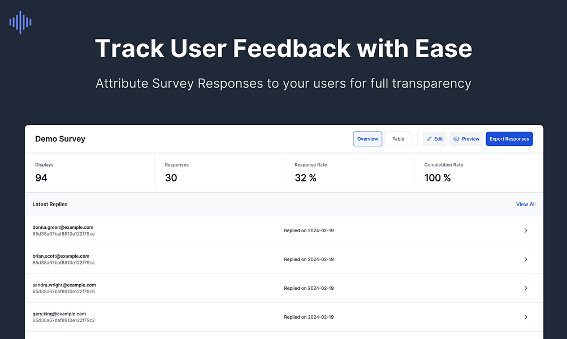Click the Completion Rate value 100 %
The image size is (567, 339).
pyautogui.click(x=438, y=178)
